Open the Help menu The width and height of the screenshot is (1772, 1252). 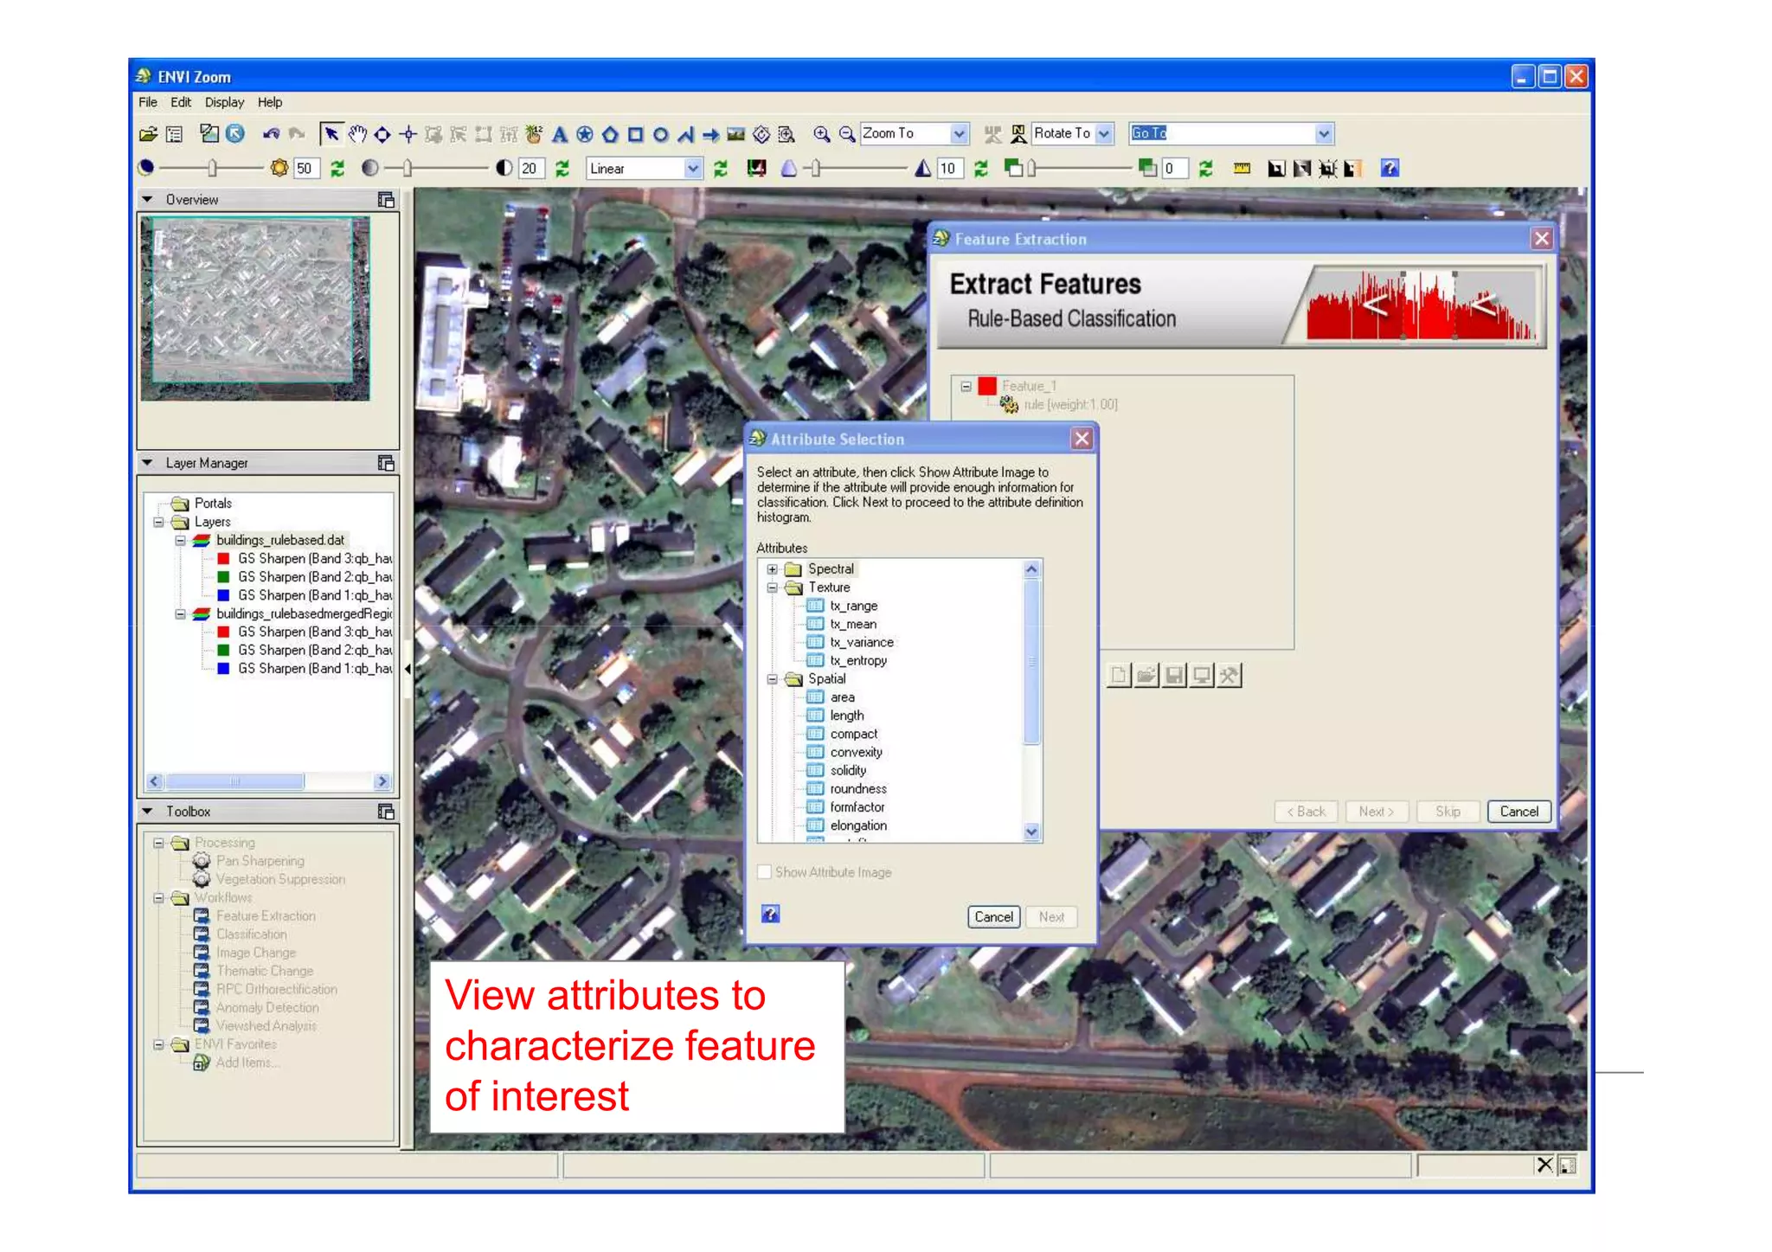(270, 102)
